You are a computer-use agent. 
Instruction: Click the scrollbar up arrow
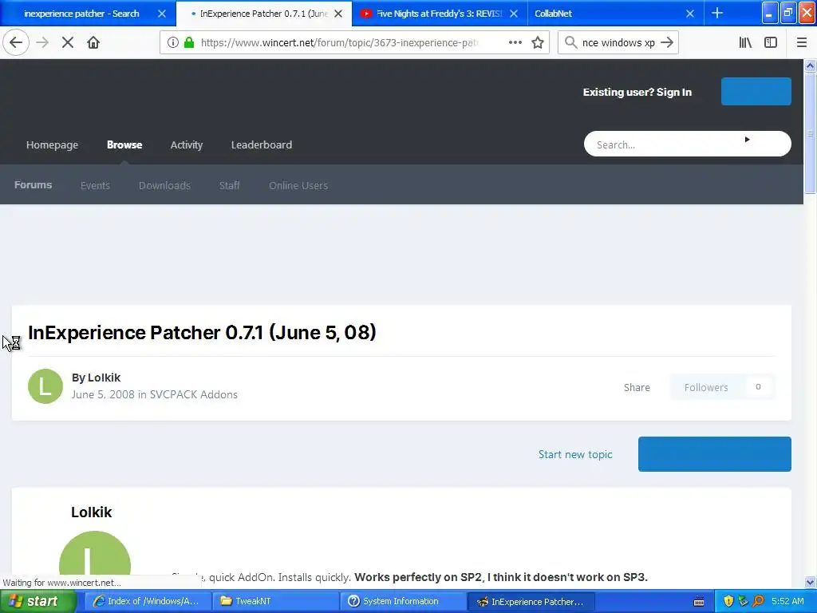click(810, 65)
